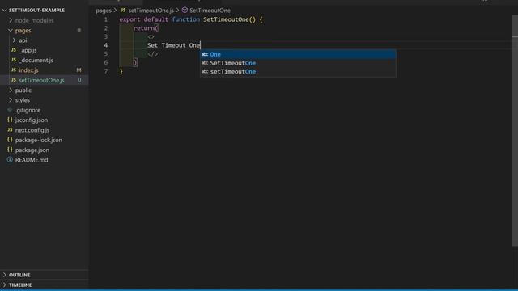Expand the api folder
518x291 pixels.
[14, 40]
